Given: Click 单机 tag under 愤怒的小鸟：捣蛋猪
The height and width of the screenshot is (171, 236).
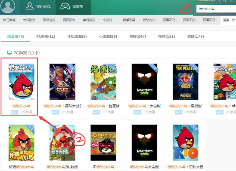Looking at the screenshot, I should click(x=96, y=112).
